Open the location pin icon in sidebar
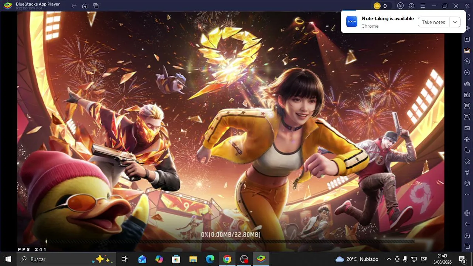This screenshot has height=266, width=473. point(467,172)
